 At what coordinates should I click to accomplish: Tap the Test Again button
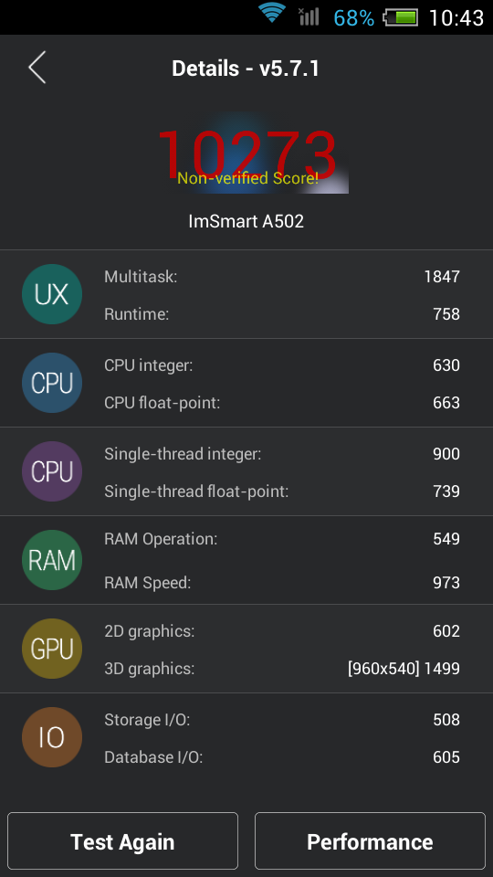pos(122,841)
